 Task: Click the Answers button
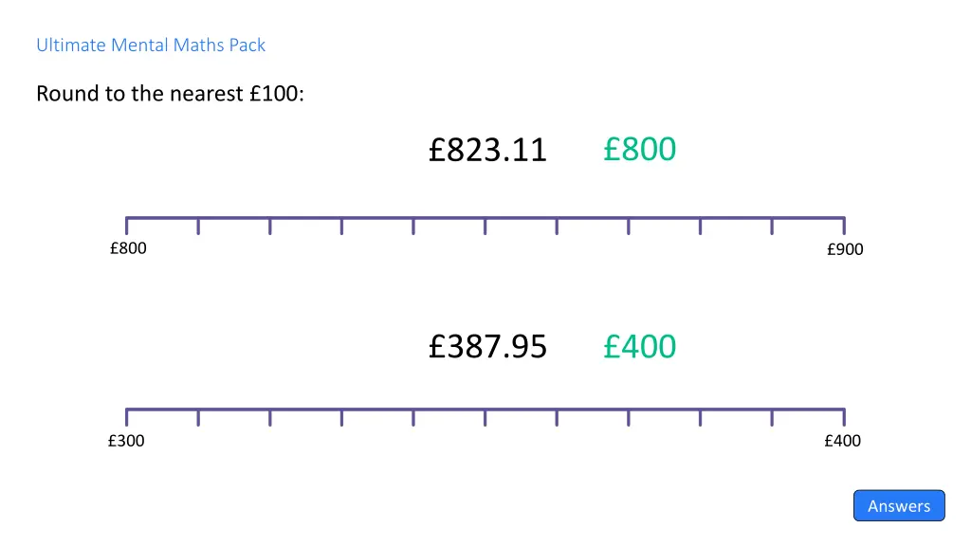point(899,506)
